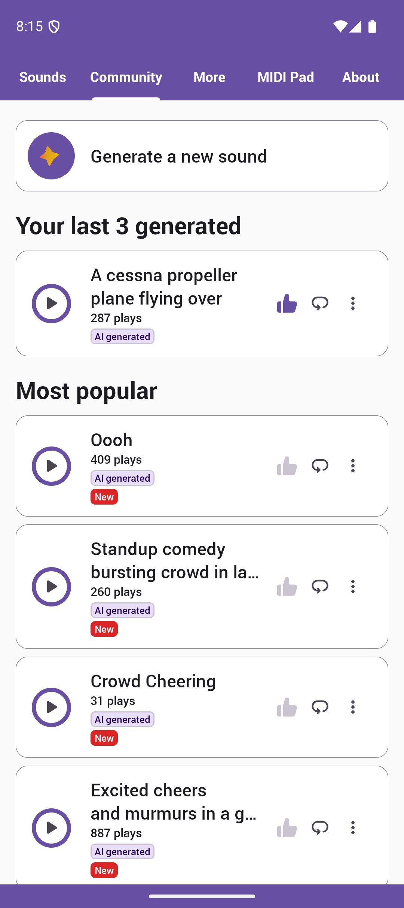Go to the About tab
This screenshot has width=404, height=908.
361,77
